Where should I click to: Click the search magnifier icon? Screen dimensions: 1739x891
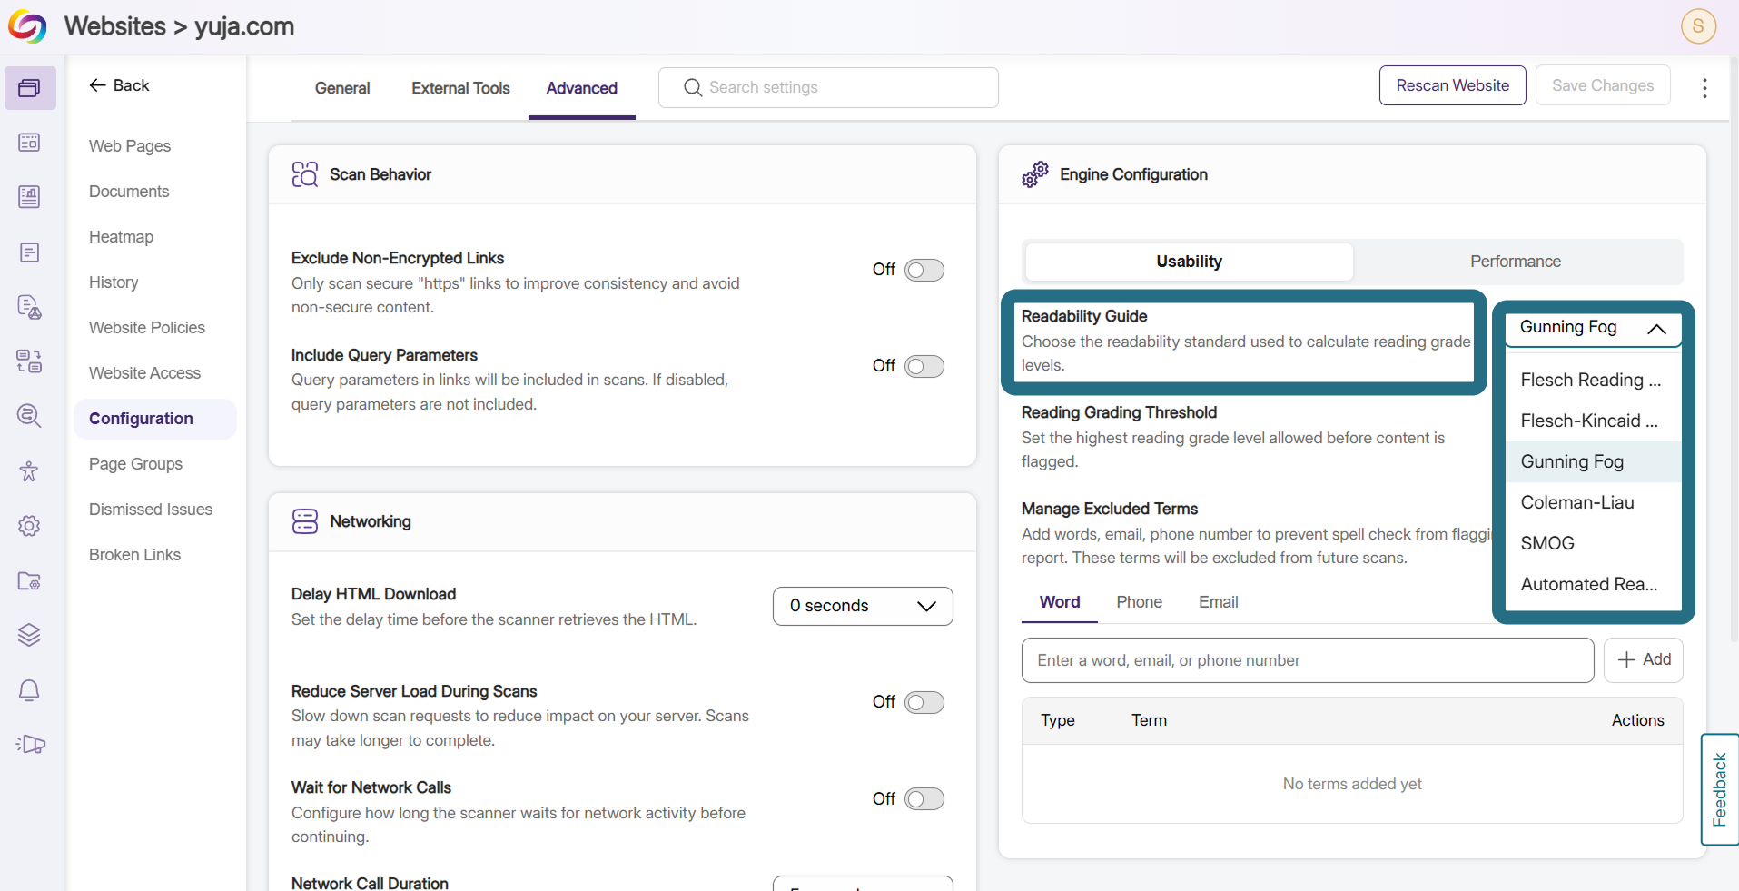[693, 87]
